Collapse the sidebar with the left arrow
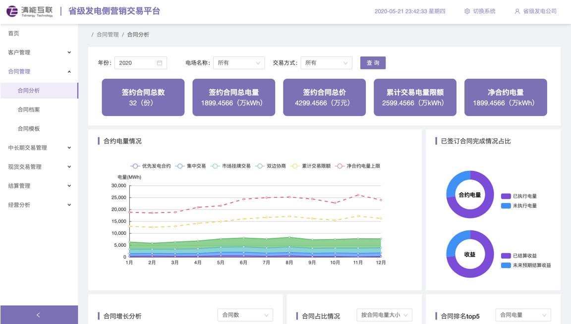 pyautogui.click(x=39, y=315)
